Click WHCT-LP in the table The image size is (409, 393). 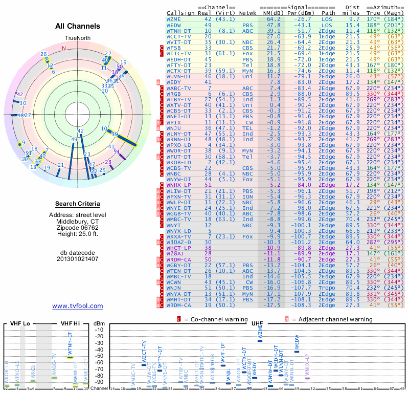pyautogui.click(x=178, y=248)
